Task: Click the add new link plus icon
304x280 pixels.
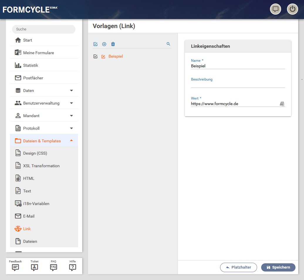Action: pyautogui.click(x=104, y=44)
